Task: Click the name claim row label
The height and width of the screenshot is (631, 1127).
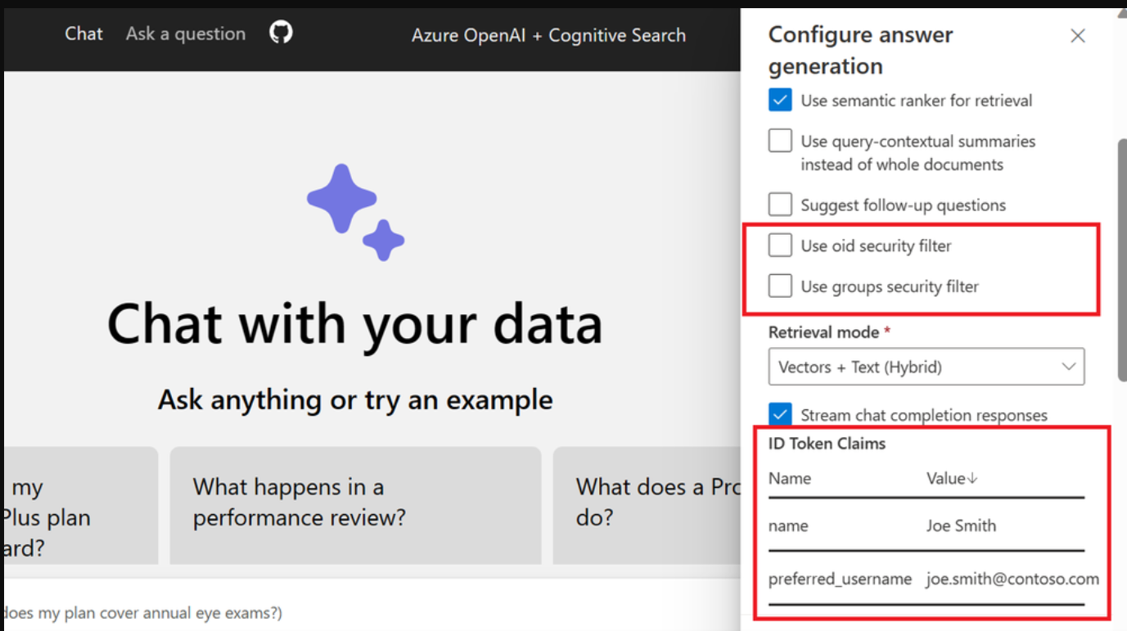Action: (788, 526)
